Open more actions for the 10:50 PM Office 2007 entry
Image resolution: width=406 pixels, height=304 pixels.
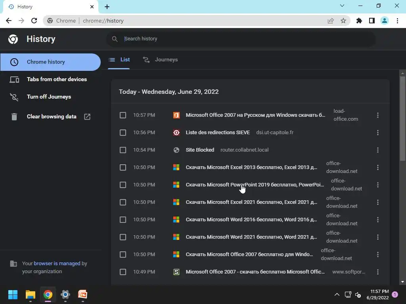click(x=378, y=255)
